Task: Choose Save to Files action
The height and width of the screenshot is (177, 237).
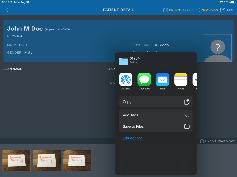Action: coord(156,126)
